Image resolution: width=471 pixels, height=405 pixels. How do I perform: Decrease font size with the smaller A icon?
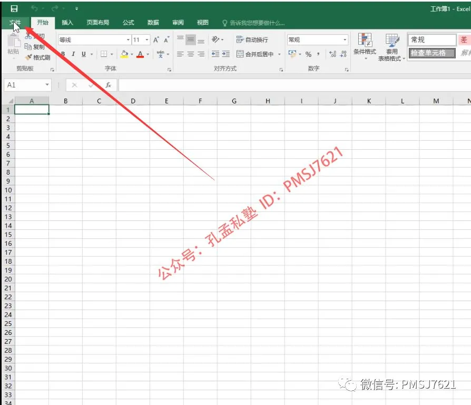click(x=166, y=40)
